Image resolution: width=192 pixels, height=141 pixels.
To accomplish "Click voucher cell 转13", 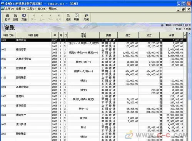I will (x=83, y=128).
